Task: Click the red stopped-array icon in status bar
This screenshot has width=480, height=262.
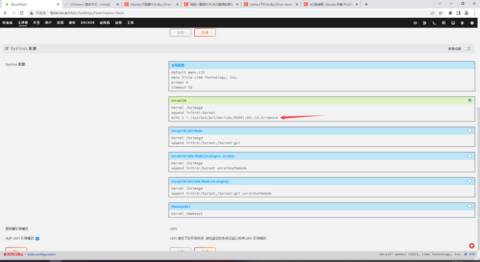Action: (5, 254)
